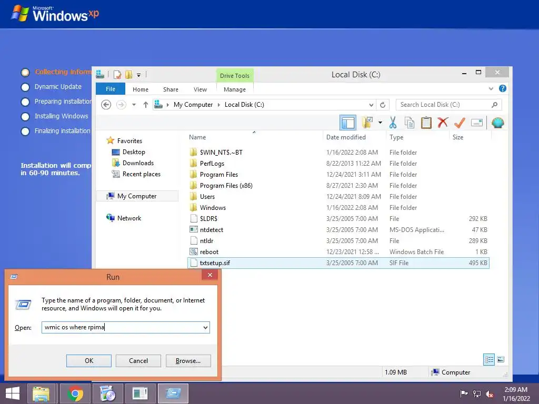This screenshot has width=539, height=404.
Task: Select Downloads in navigation pane
Action: 138,163
